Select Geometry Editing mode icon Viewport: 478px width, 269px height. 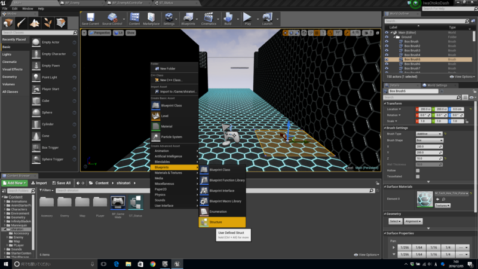(61, 23)
